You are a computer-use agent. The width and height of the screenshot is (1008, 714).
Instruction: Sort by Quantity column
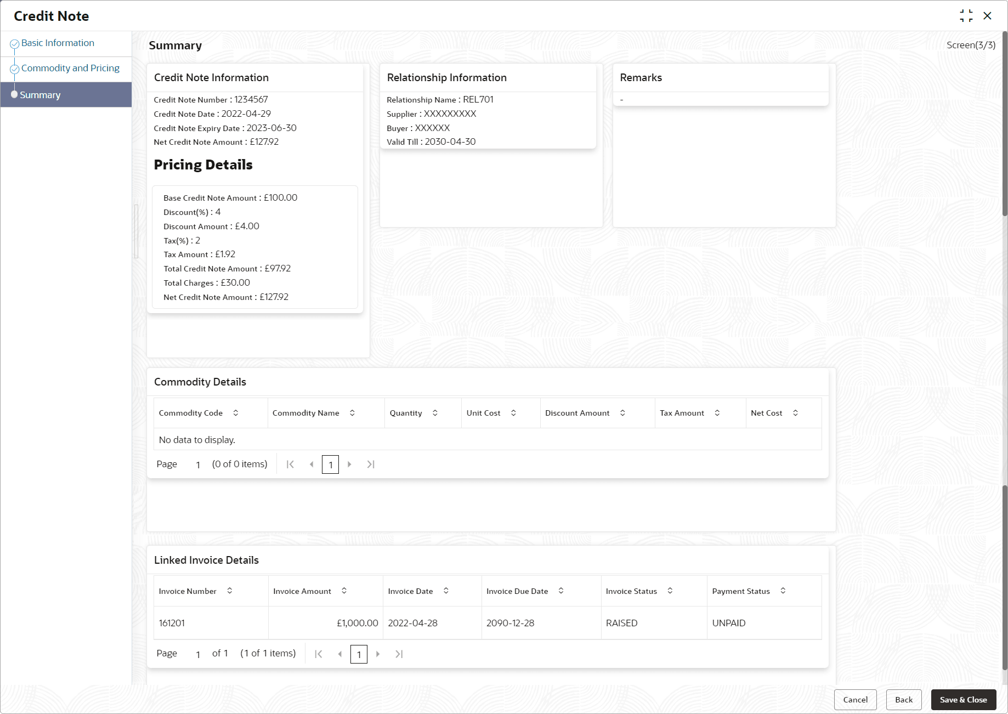pos(435,413)
